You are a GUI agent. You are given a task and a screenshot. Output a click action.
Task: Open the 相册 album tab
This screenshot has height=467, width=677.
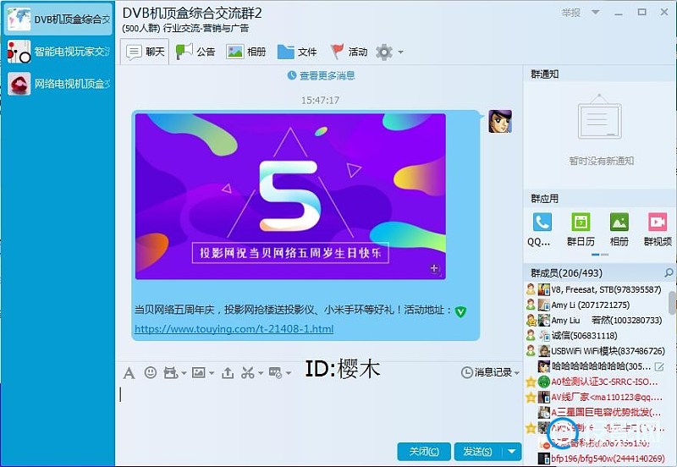pyautogui.click(x=246, y=52)
